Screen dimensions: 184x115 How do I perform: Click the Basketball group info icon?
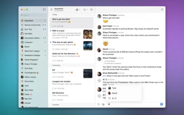(x=51, y=9)
